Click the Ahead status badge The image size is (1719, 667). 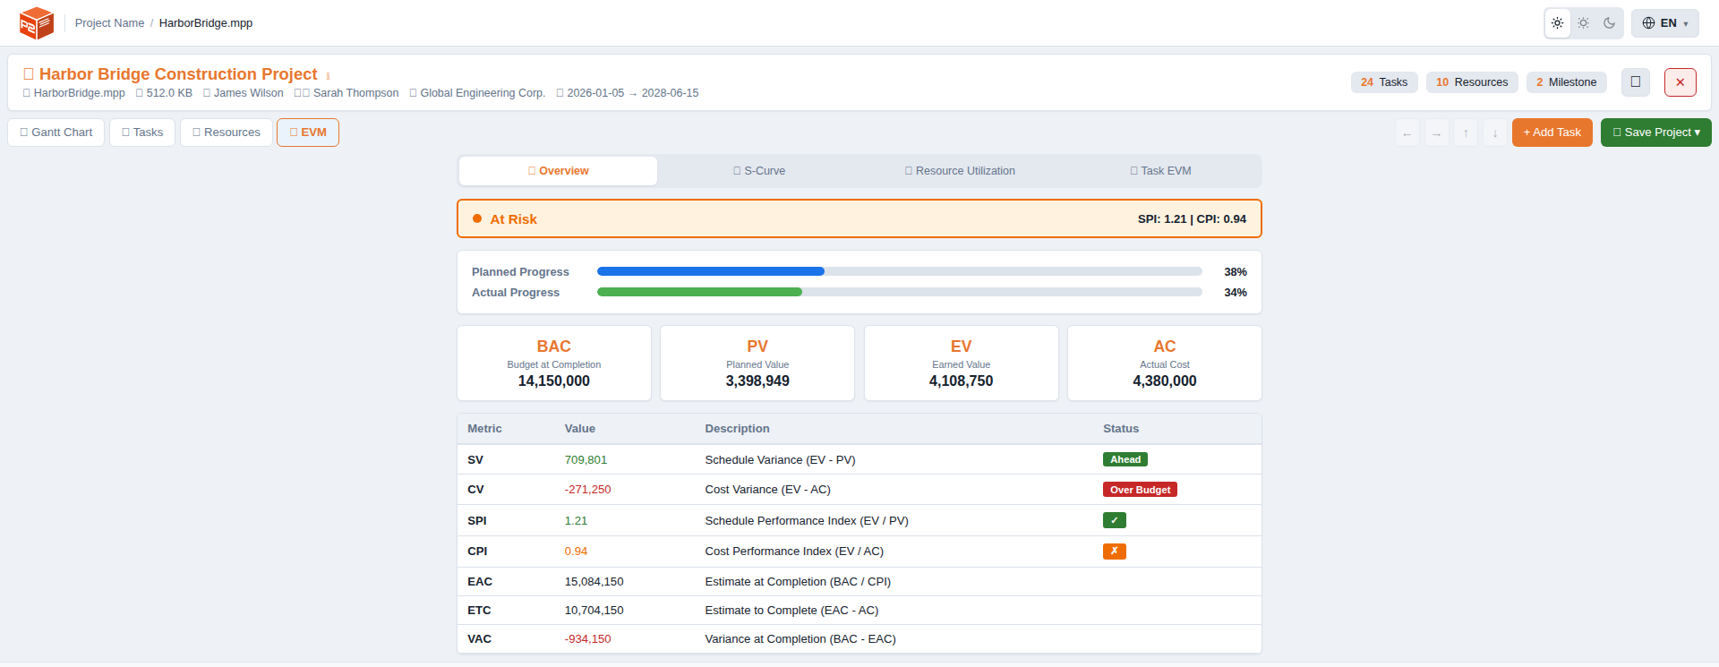[1125, 459]
